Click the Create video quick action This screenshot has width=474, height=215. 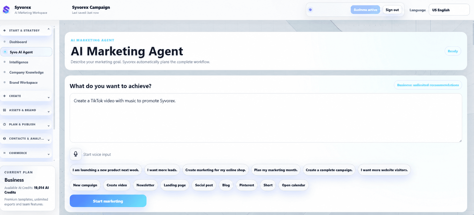coord(117,185)
